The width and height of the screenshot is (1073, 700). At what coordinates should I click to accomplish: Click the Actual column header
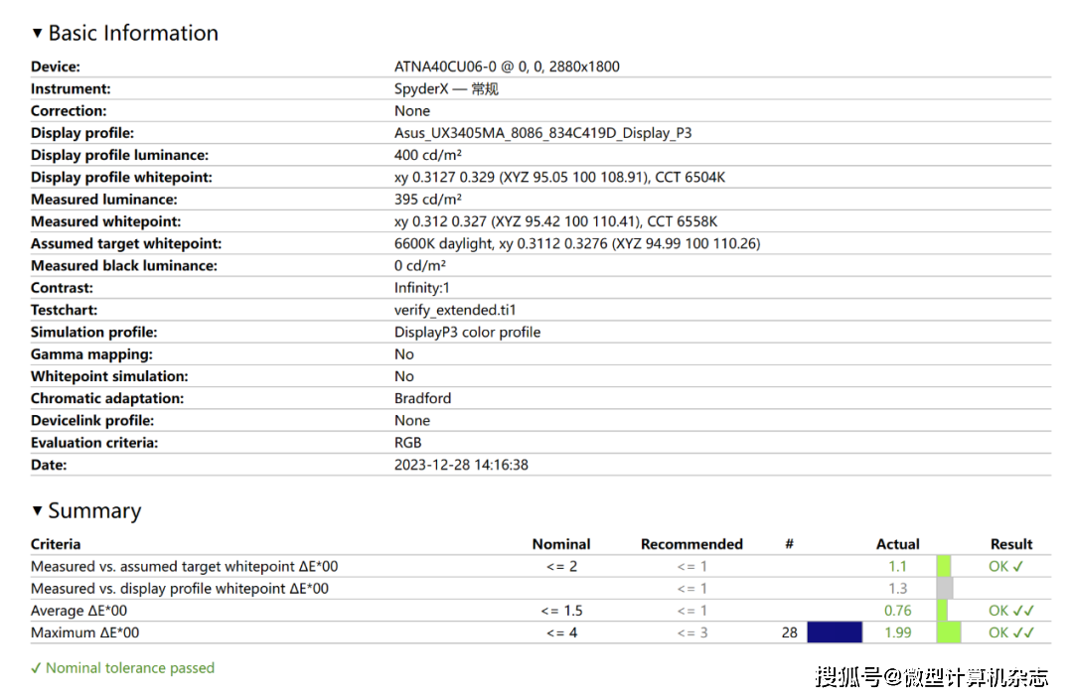(x=897, y=544)
